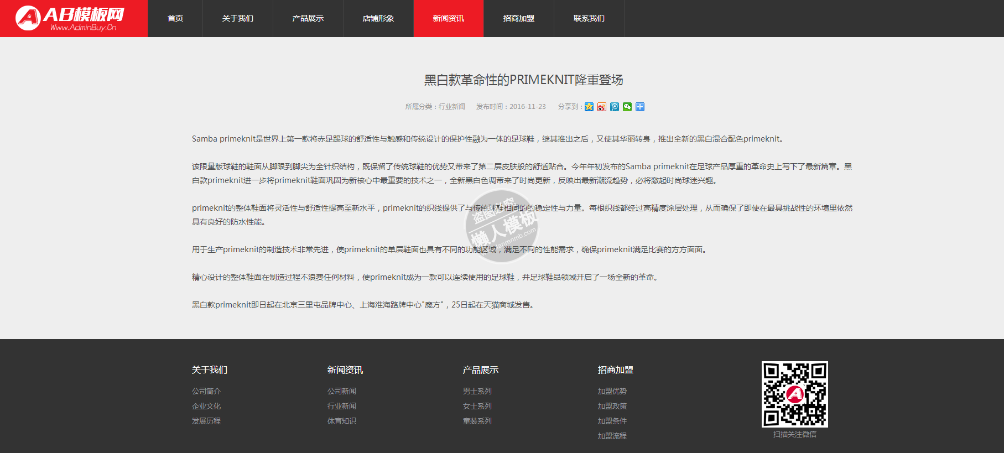Share article to Tencent Weibo icon
1004x453 pixels.
[615, 107]
